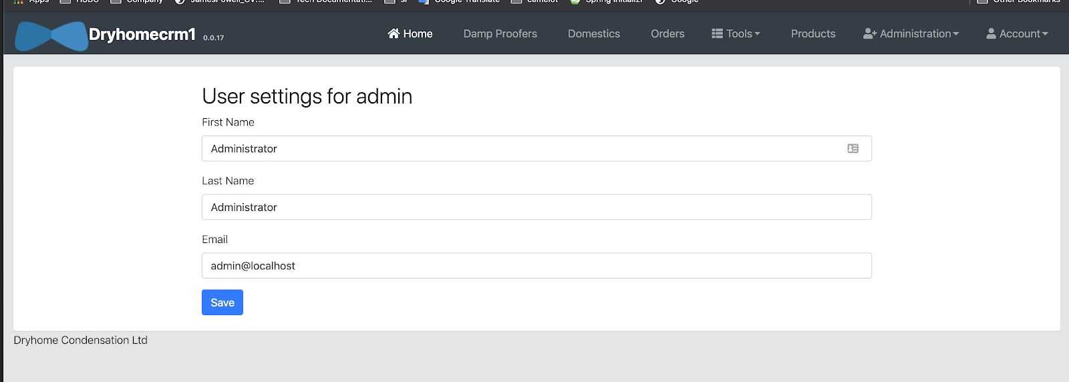1069x382 pixels.
Task: Click the Dryhome Condensation Ltd footer text
Action: [x=80, y=340]
